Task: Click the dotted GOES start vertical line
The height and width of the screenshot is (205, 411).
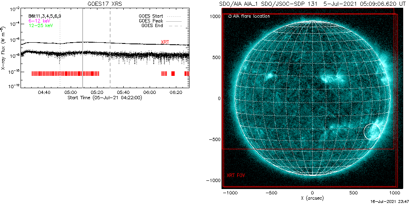Action: click(60, 48)
